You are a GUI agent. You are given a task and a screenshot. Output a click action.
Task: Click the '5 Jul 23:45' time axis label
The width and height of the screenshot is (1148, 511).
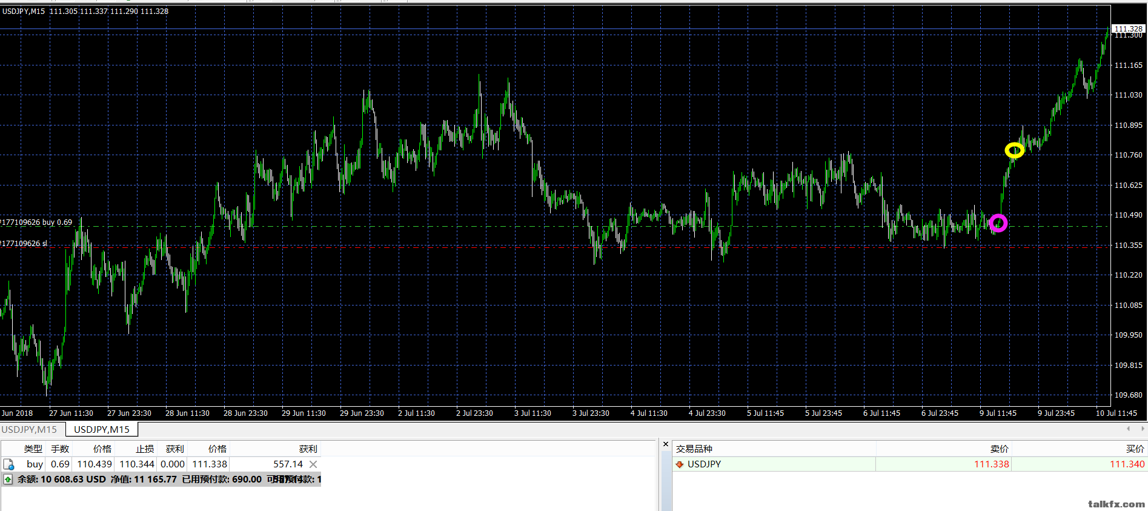pos(823,413)
